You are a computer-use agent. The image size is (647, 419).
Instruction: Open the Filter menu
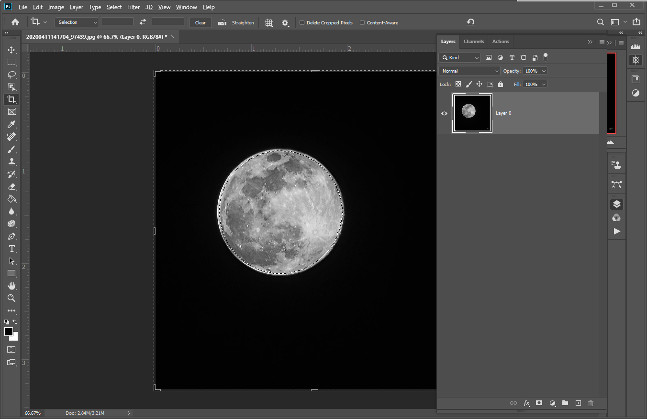[134, 7]
